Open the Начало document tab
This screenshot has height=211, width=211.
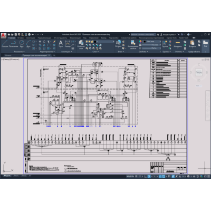pyautogui.click(x=8, y=55)
